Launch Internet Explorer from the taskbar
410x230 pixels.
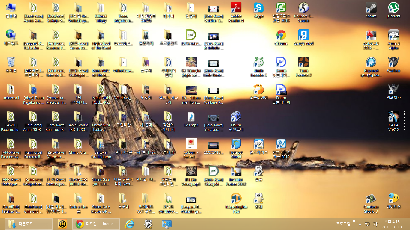pos(130,224)
